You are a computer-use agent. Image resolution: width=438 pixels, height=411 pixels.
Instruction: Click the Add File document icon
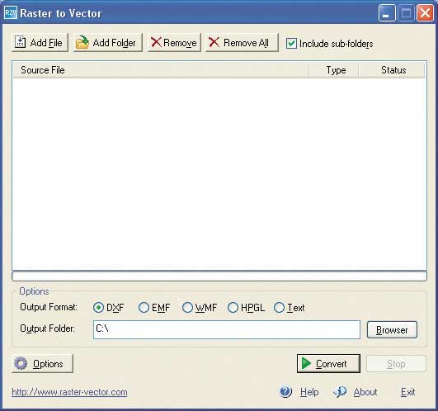(x=21, y=42)
